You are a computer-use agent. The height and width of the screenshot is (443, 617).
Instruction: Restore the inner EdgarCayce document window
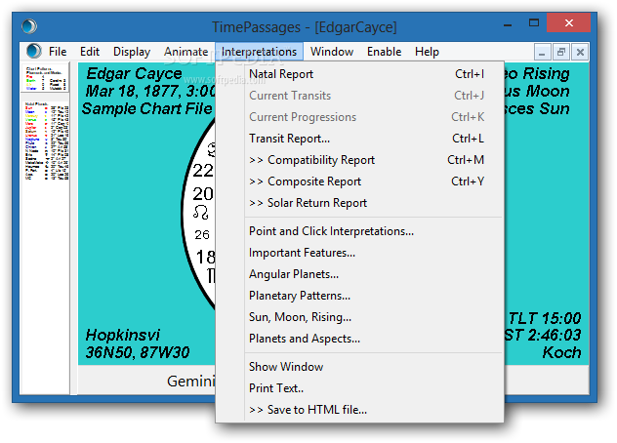(x=561, y=52)
